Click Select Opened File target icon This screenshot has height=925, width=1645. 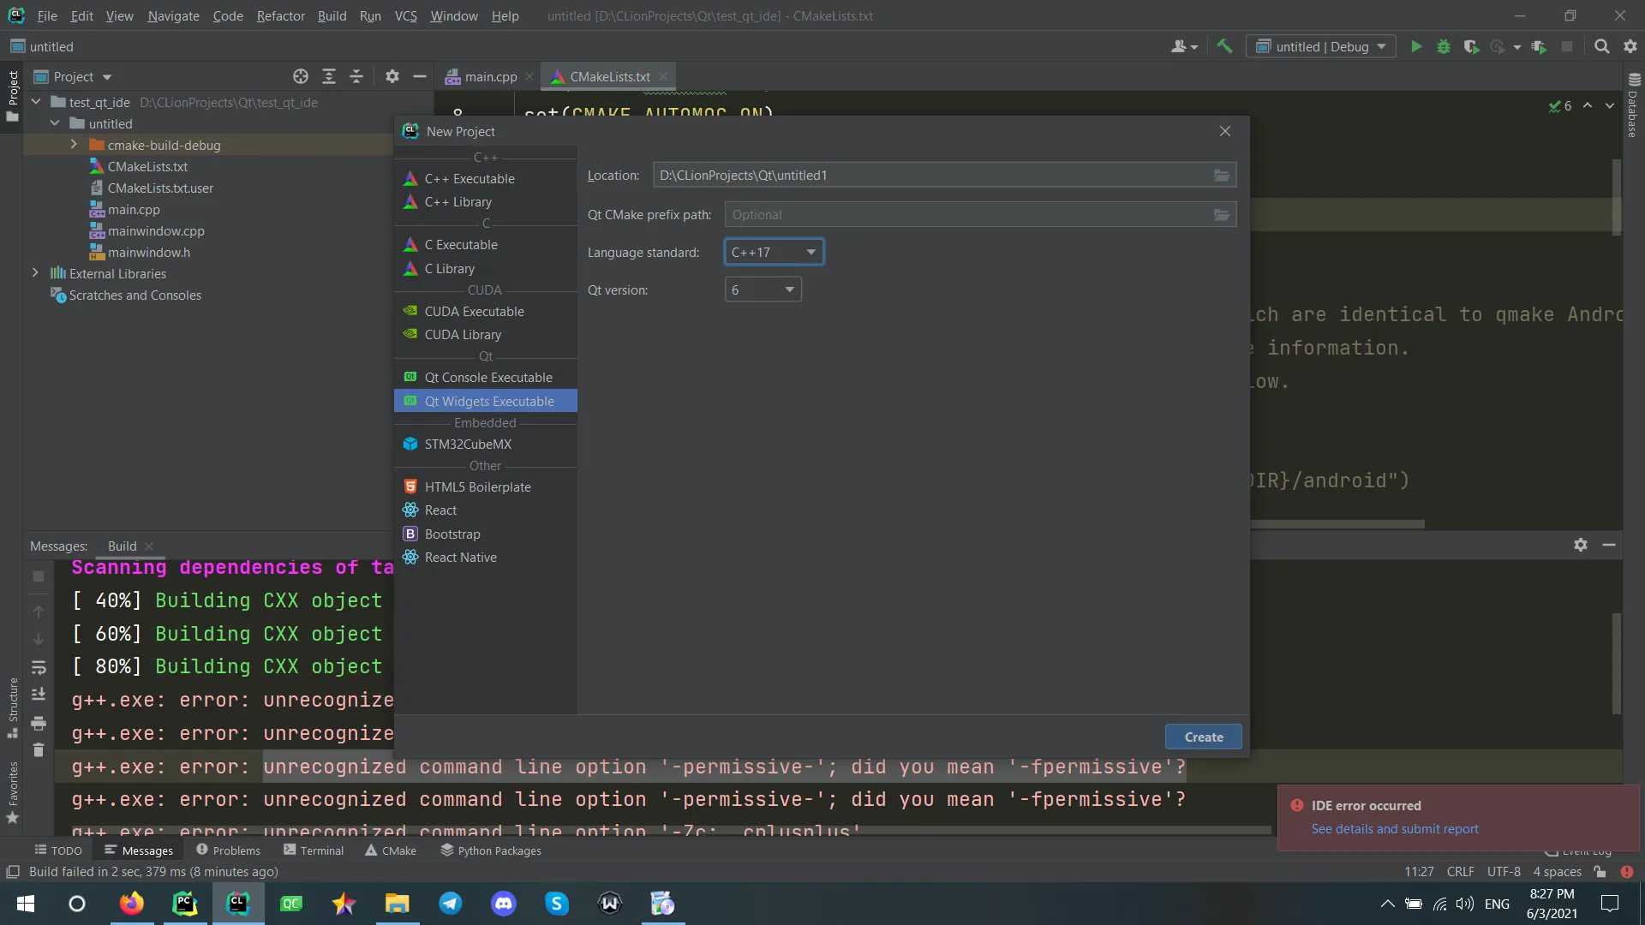tap(301, 77)
